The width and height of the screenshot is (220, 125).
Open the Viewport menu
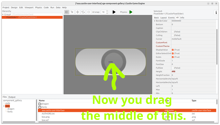point(29,8)
